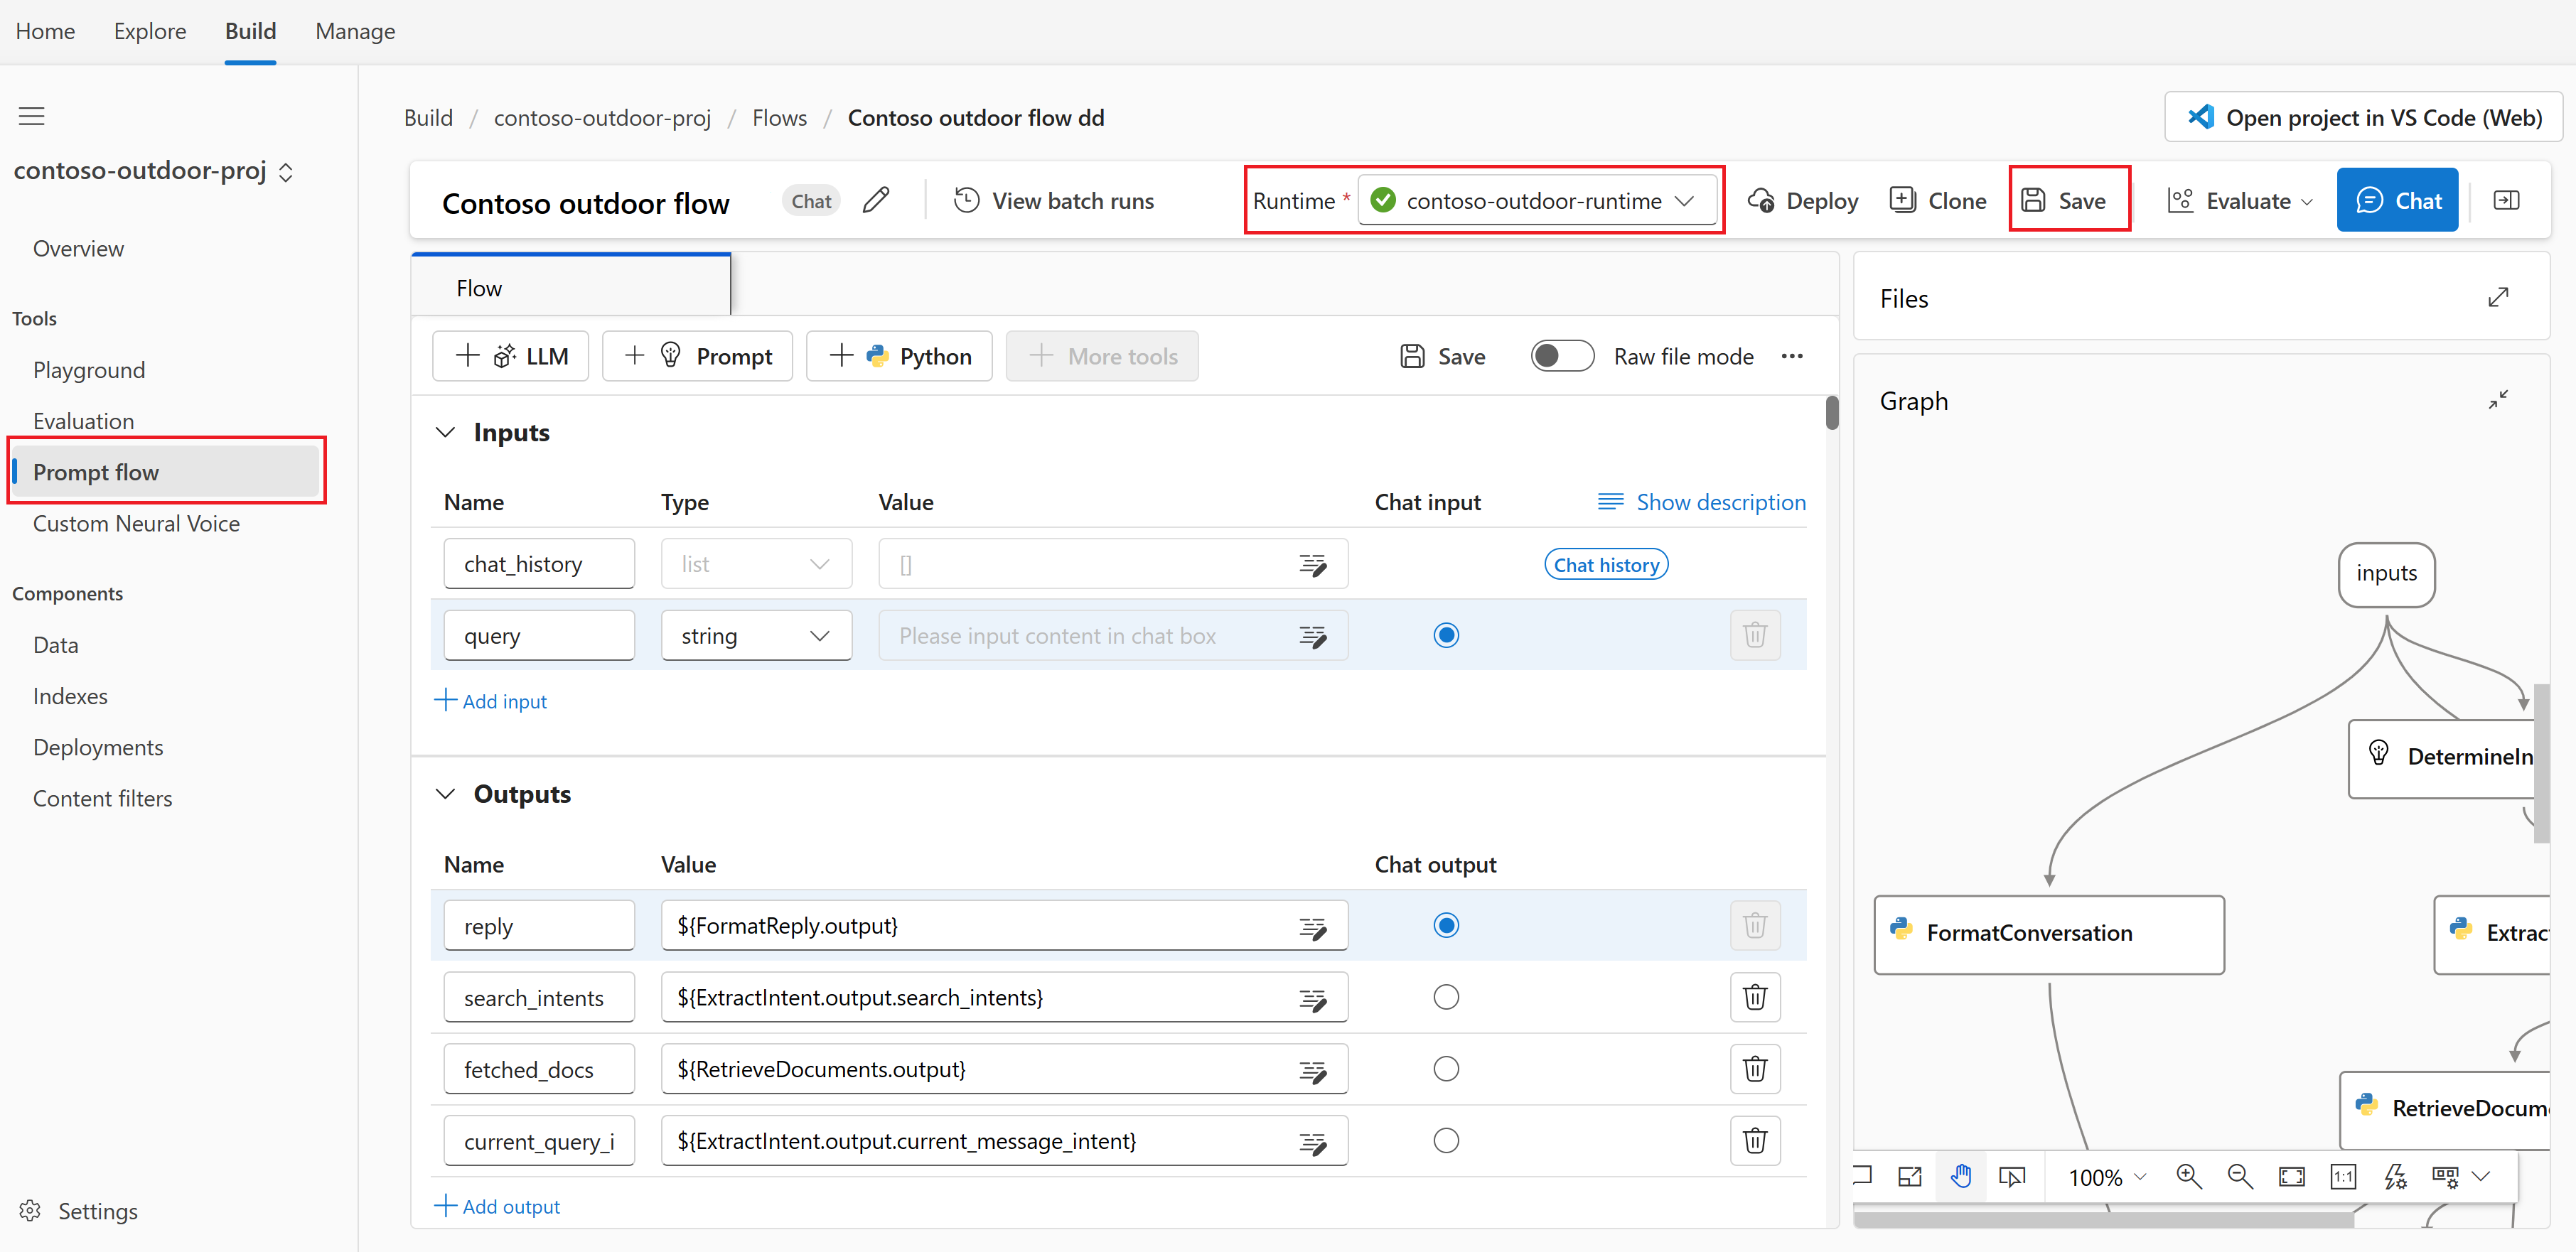Zoom in on the graph
Image resolution: width=2576 pixels, height=1252 pixels.
click(2189, 1176)
